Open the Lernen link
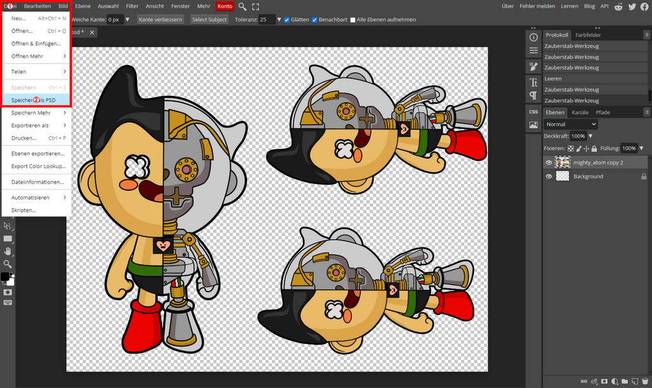The height and width of the screenshot is (388, 652). point(569,6)
